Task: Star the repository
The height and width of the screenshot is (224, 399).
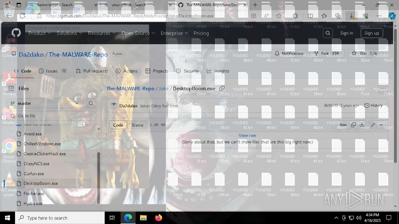Action: pyautogui.click(x=365, y=54)
